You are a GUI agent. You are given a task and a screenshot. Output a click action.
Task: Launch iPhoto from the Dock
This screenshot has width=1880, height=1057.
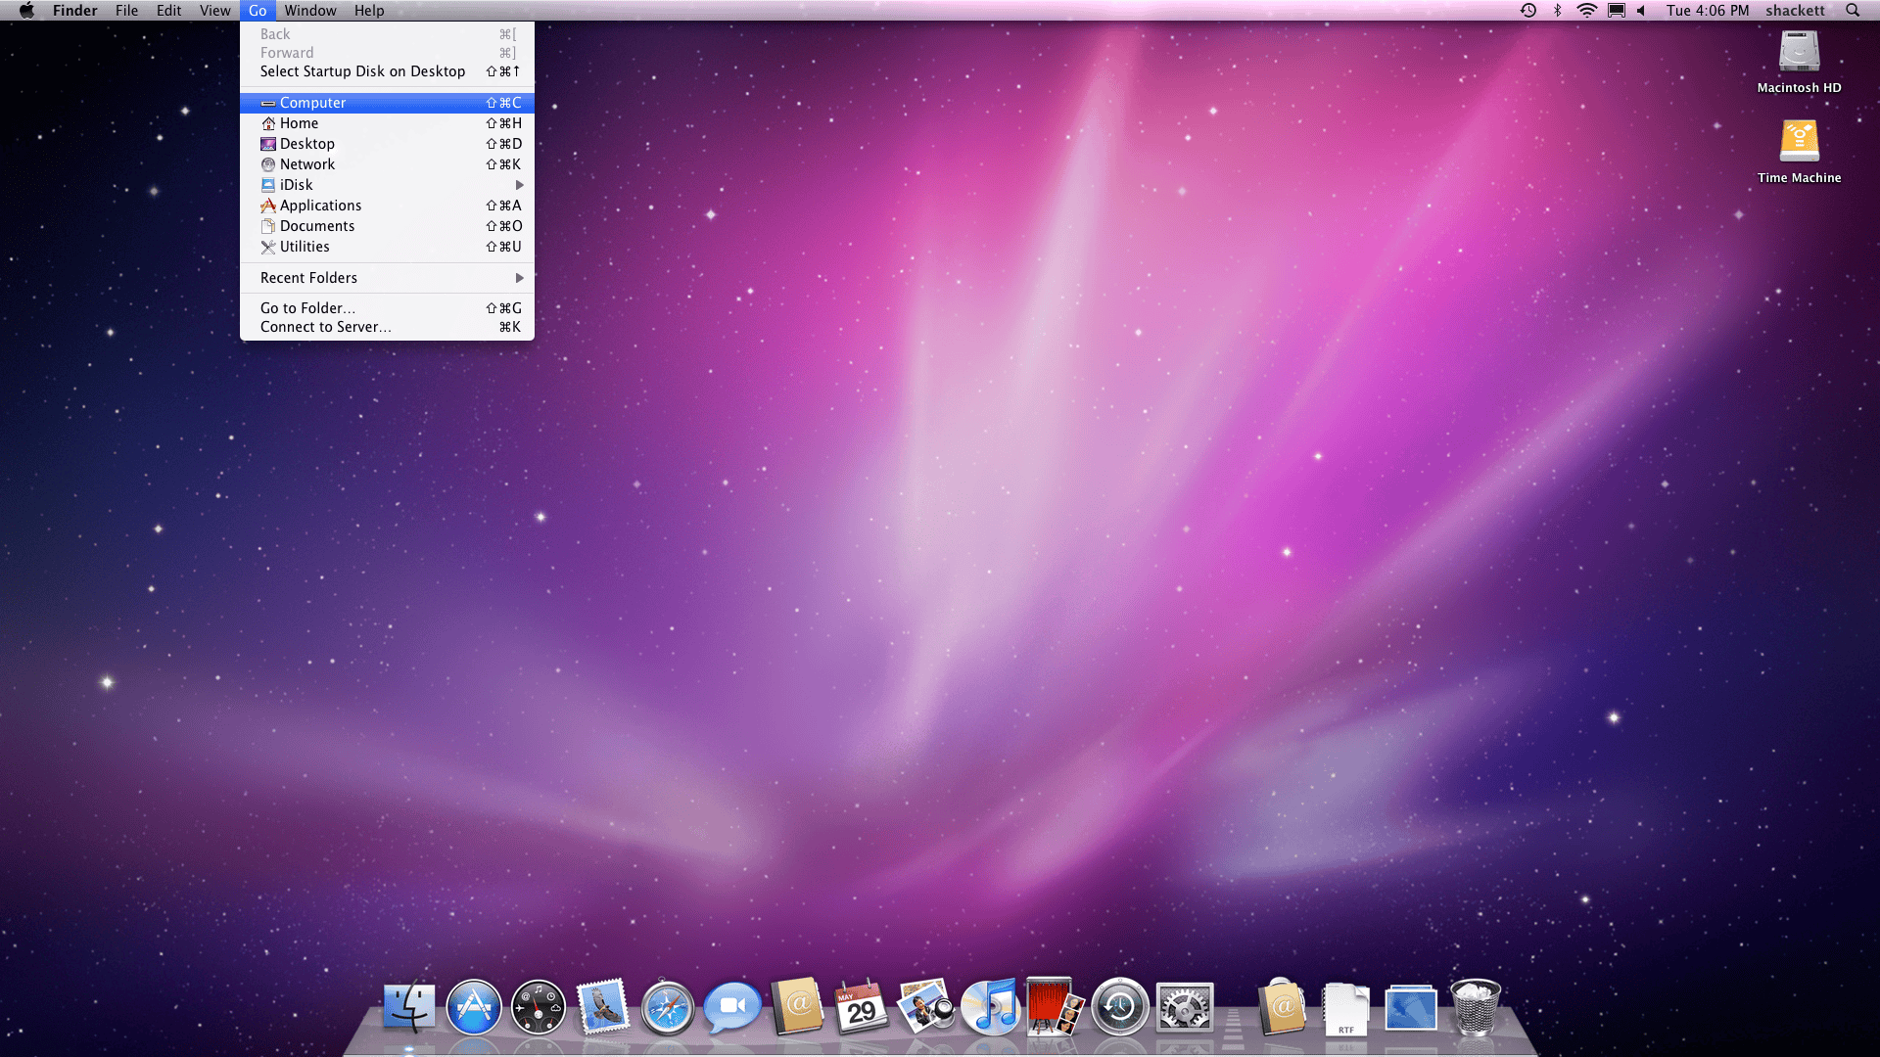click(x=925, y=1007)
